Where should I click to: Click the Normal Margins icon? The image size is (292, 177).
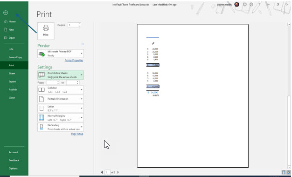[42, 118]
